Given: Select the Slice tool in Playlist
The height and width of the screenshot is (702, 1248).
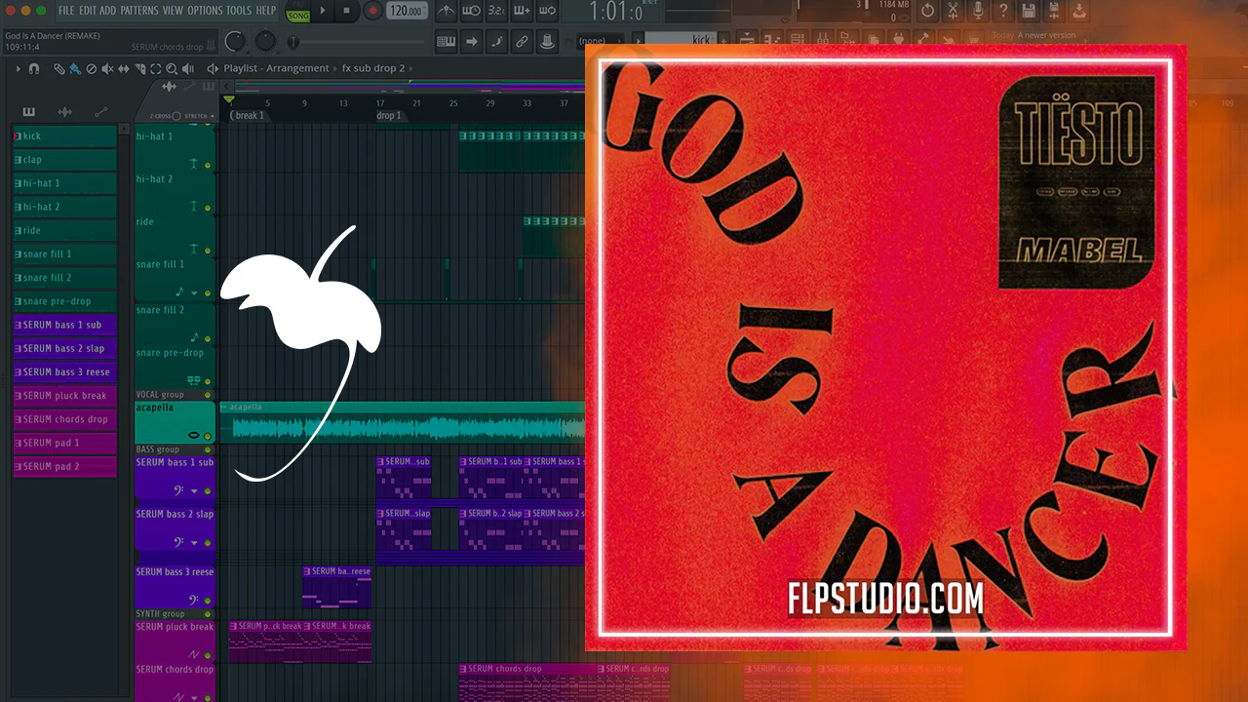Looking at the screenshot, I should point(139,69).
